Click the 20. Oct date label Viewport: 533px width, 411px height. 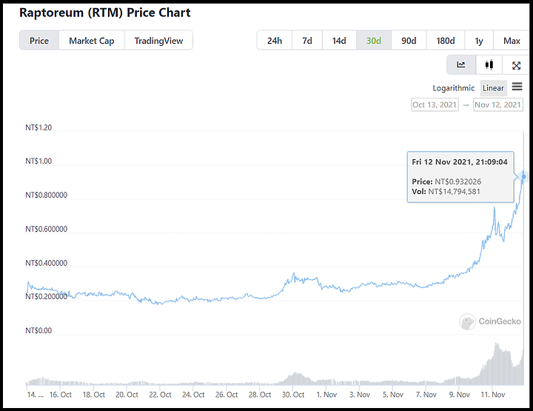click(127, 395)
